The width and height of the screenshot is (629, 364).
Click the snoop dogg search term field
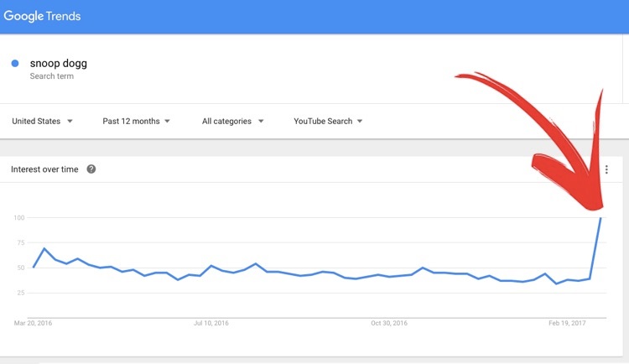57,63
